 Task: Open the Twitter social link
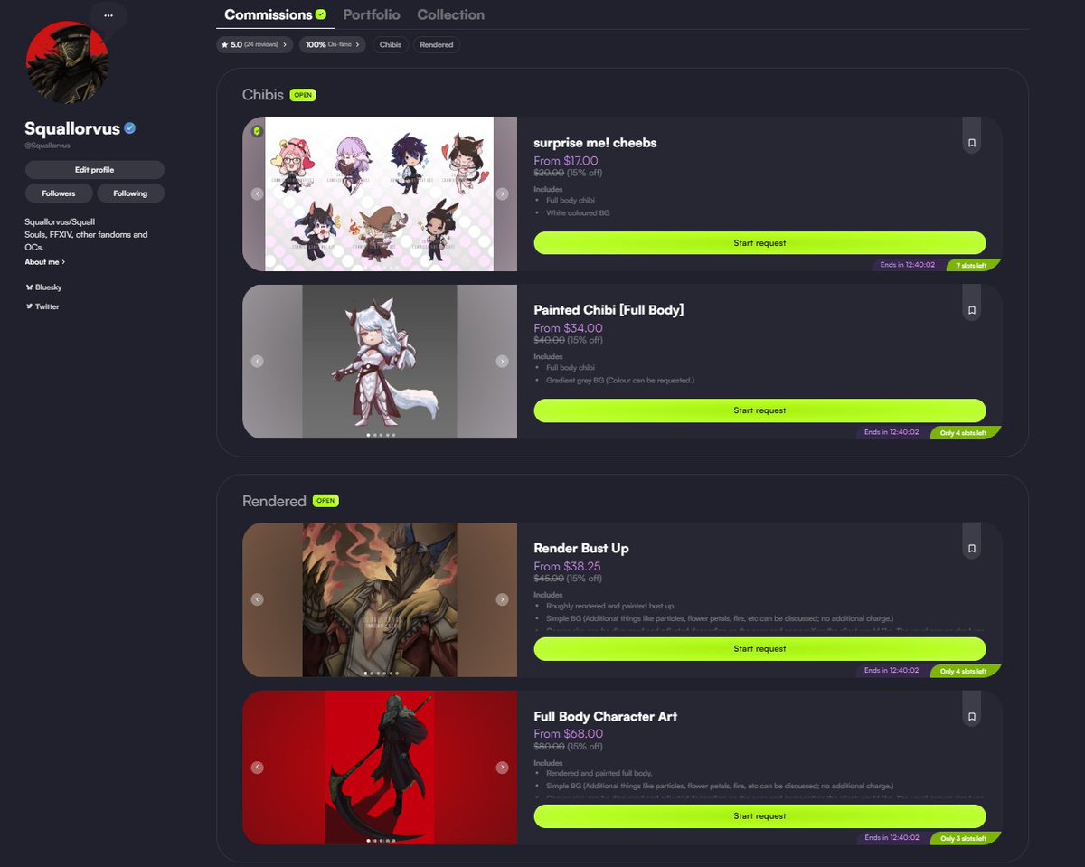(42, 306)
